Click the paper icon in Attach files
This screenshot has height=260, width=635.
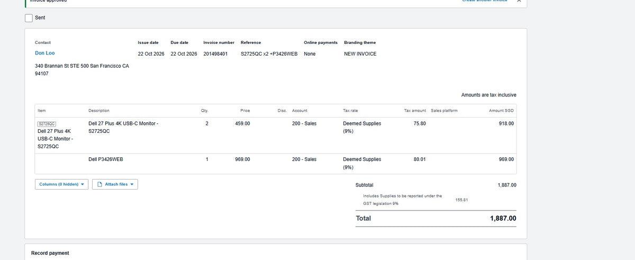point(99,184)
